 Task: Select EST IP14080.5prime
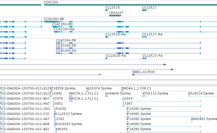138,124
